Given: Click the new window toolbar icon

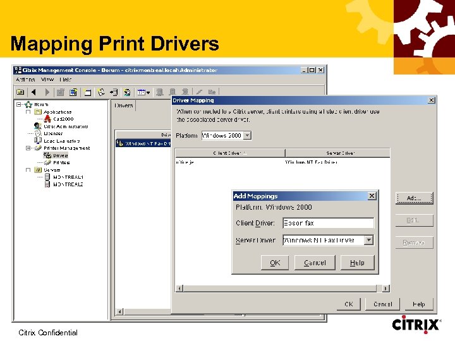Looking at the screenshot, I should tap(87, 92).
